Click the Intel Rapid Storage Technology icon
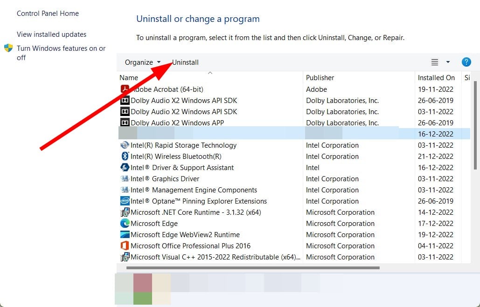Screen dimensions: 480x307 (125, 145)
